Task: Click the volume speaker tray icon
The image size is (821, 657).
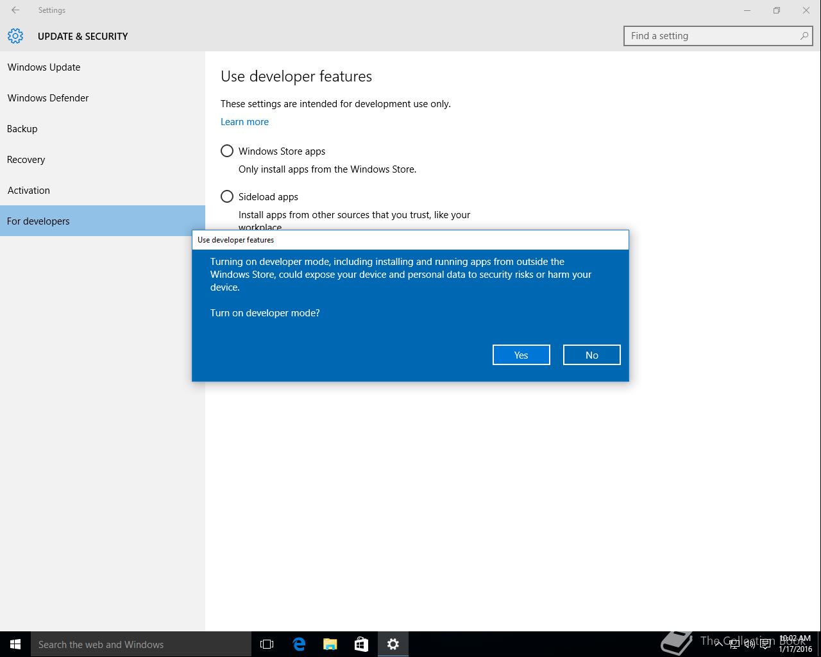Action: [x=749, y=644]
